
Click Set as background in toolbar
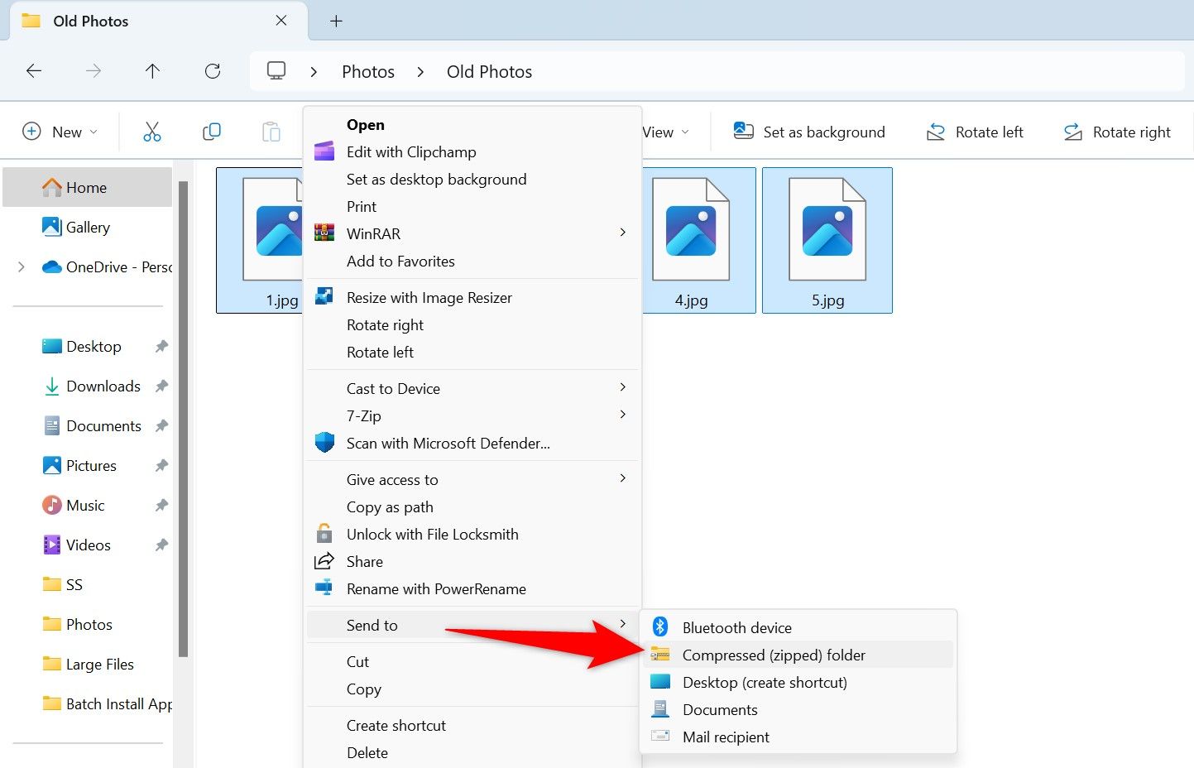click(x=809, y=132)
